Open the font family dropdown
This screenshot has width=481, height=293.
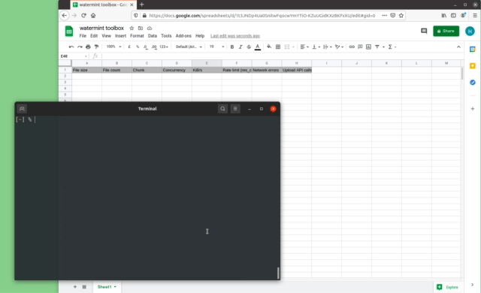point(189,47)
